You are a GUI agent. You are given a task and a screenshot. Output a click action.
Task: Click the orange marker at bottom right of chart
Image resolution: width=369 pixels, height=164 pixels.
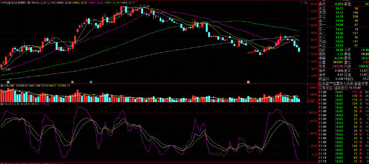[x=248, y=82]
